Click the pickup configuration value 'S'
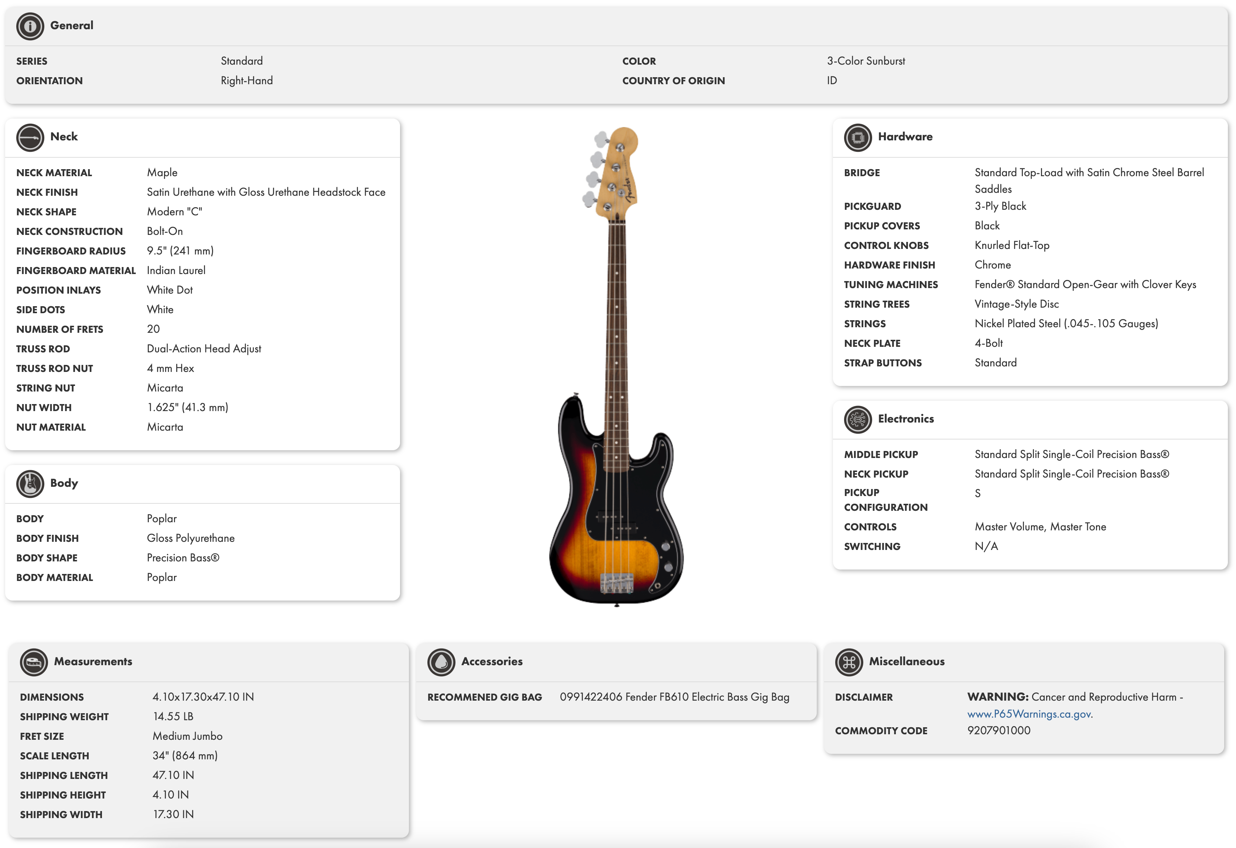Image resolution: width=1236 pixels, height=848 pixels. pos(977,493)
